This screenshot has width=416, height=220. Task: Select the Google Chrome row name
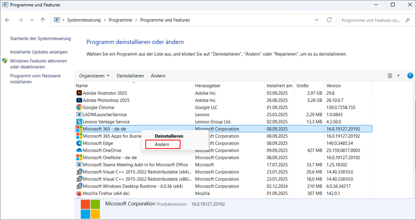(98, 107)
